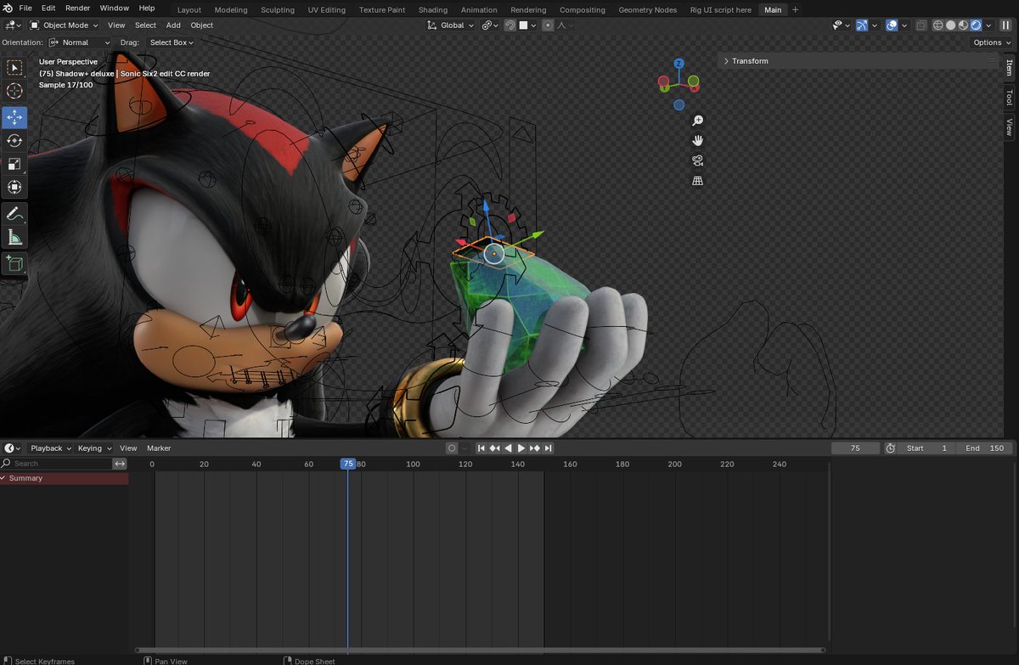
Task: Switch to material preview shading
Action: click(964, 25)
